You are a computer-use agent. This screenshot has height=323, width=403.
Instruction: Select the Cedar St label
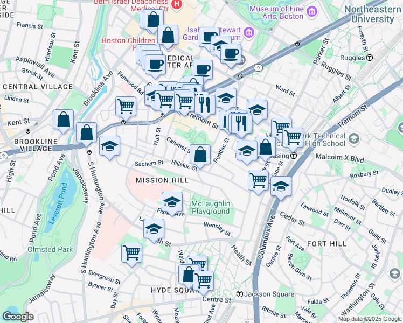click(292, 219)
